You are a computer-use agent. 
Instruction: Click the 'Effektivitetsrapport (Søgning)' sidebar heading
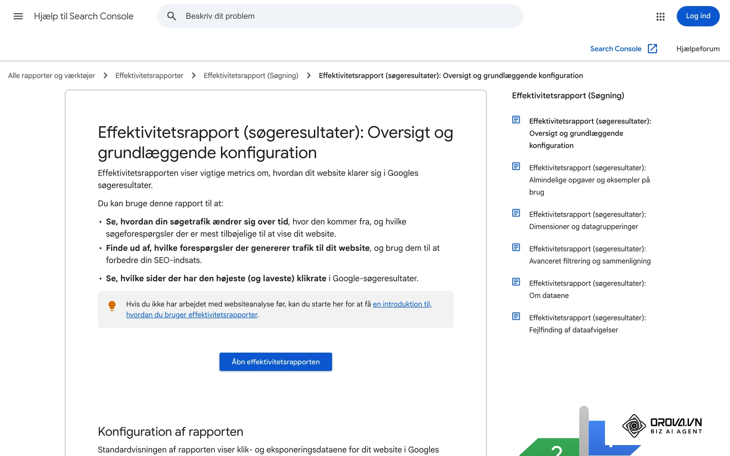[x=568, y=96]
